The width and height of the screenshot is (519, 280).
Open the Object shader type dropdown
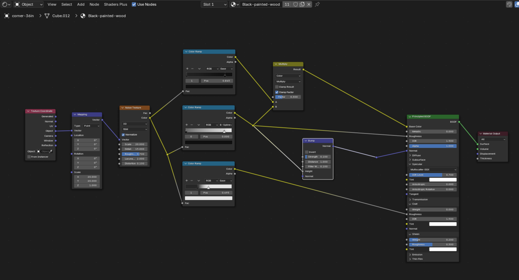[x=29, y=4]
